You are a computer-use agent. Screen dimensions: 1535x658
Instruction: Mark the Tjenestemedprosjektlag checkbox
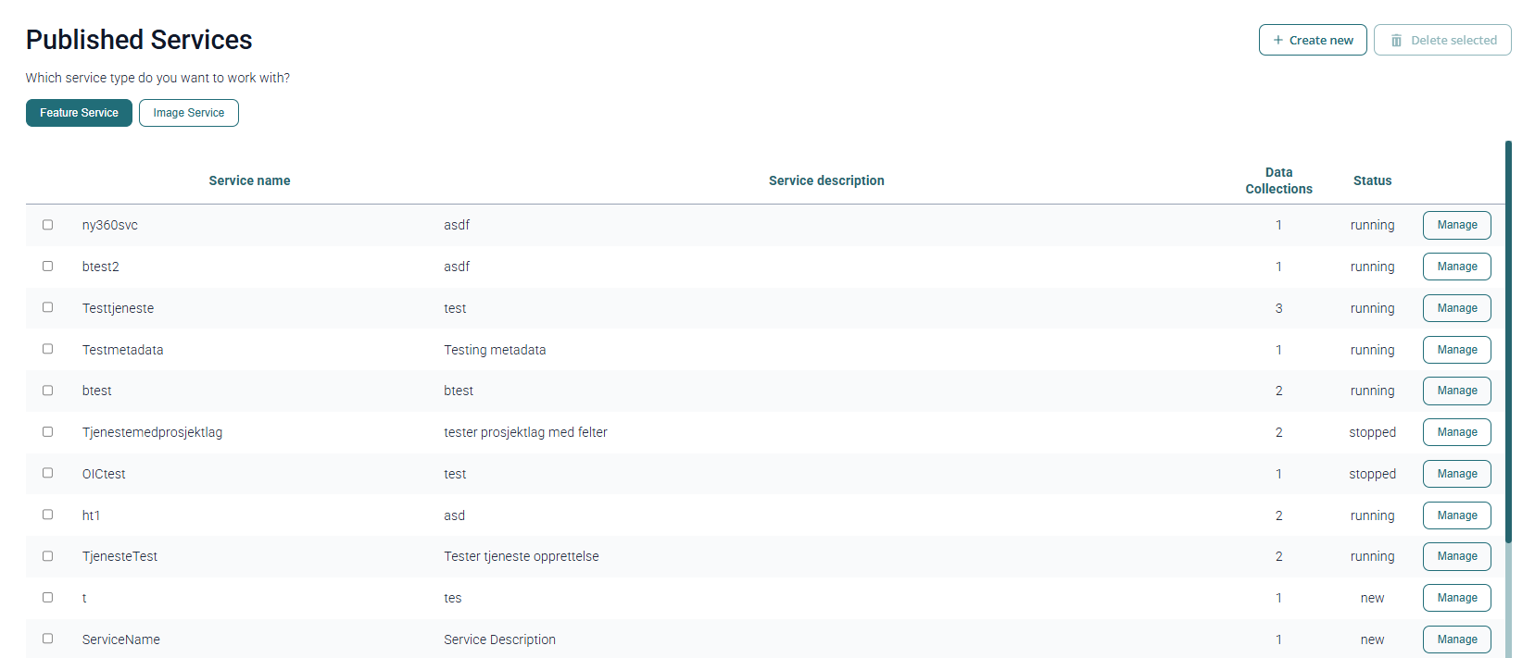pos(47,431)
